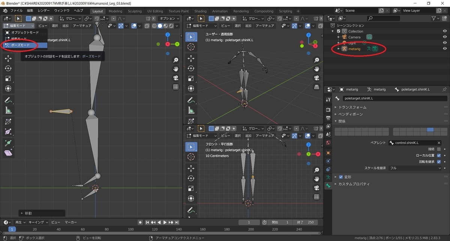This screenshot has width=450, height=241.
Task: Toggle camera view icon in left viewport
Action: [175, 78]
